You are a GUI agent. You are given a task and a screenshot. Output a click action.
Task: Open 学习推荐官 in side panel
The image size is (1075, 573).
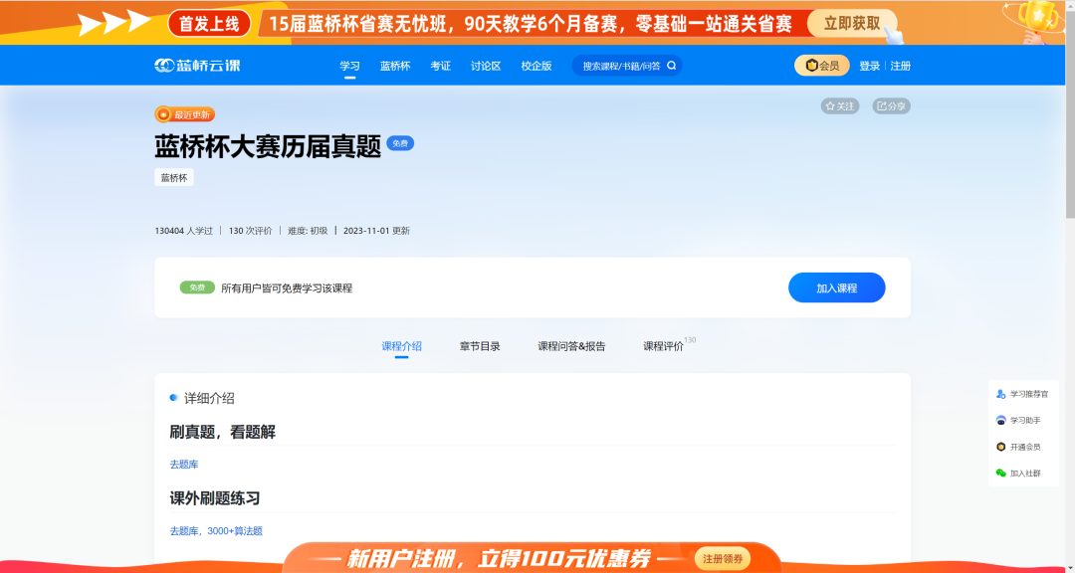pos(1023,394)
